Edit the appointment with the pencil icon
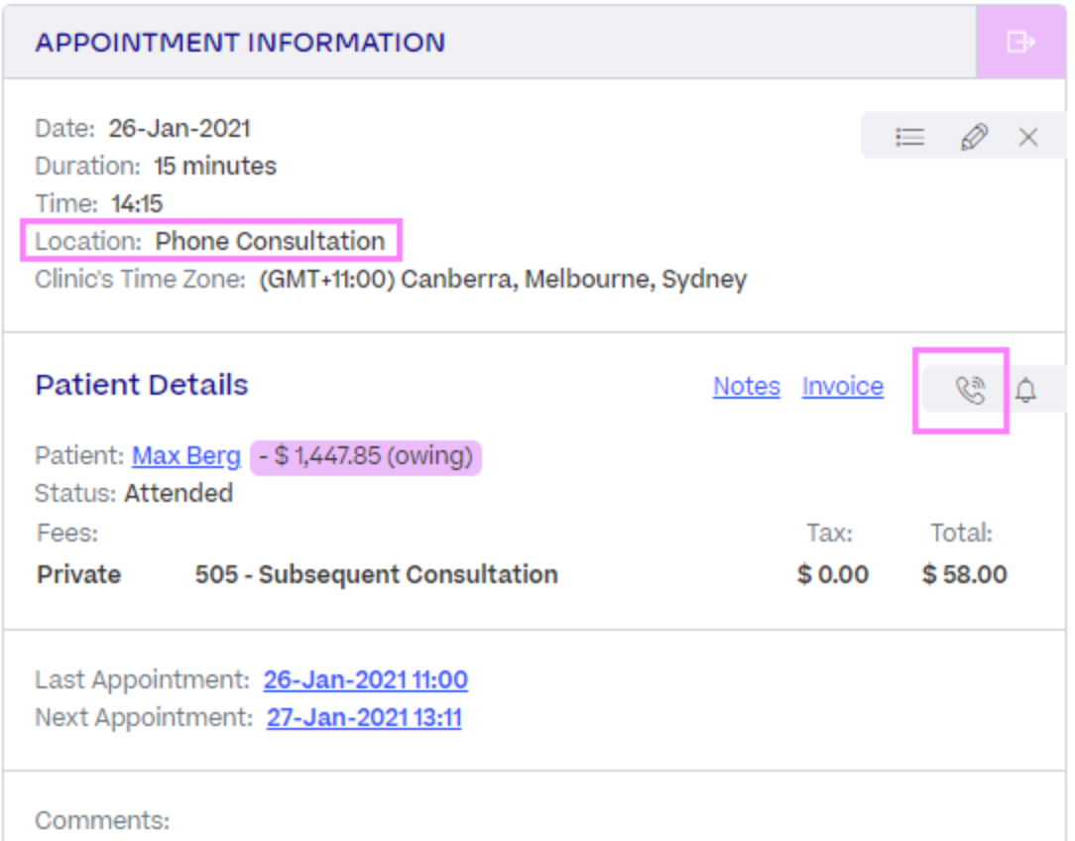 click(x=974, y=137)
